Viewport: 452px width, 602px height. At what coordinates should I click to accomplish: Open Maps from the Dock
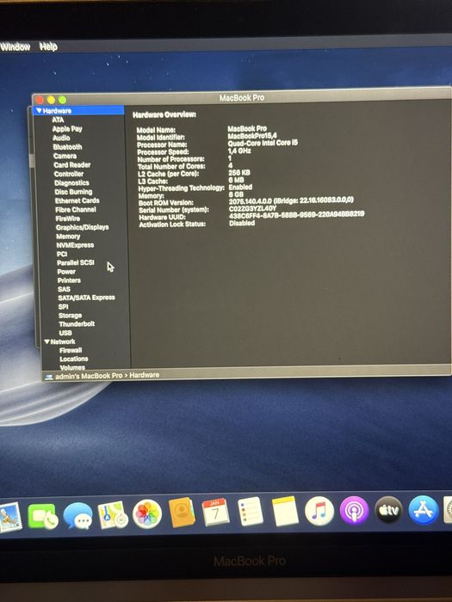click(x=113, y=514)
